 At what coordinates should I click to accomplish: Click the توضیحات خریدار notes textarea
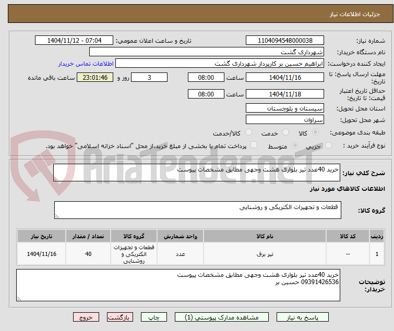178,285
